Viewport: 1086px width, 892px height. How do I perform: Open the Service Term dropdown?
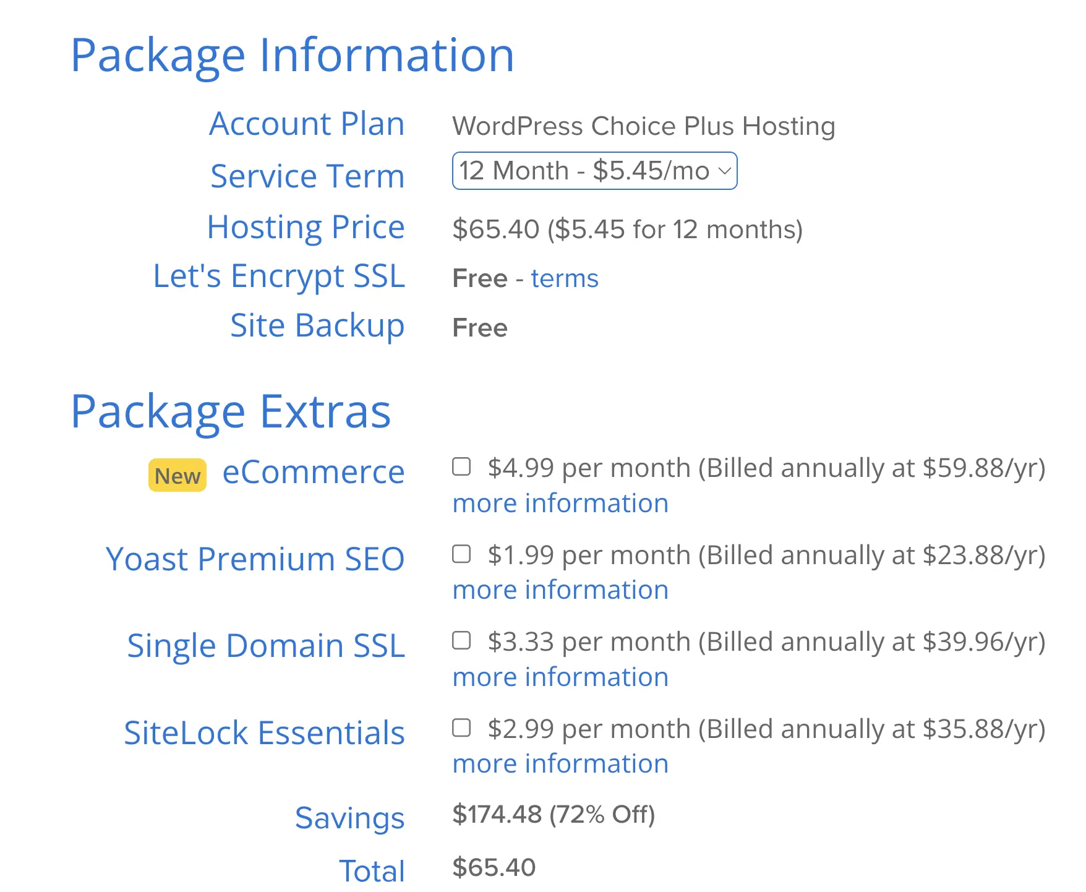594,171
